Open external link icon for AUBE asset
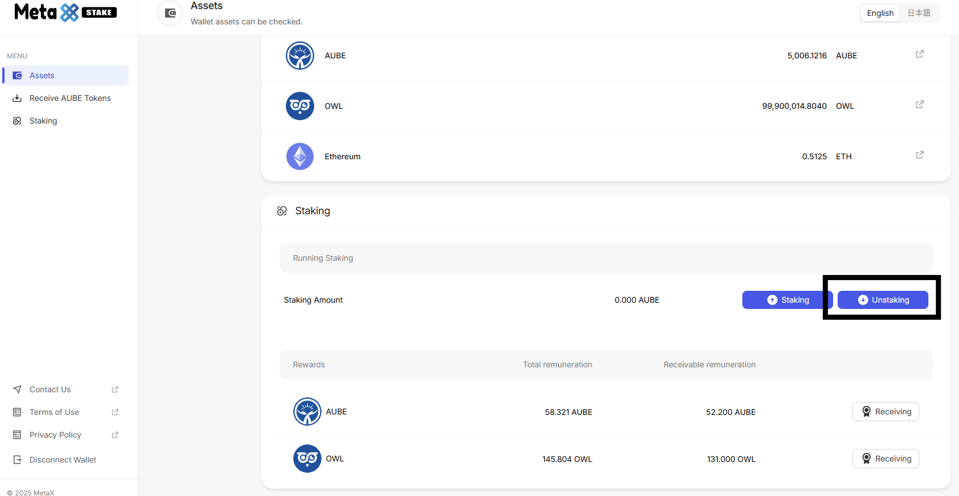 [x=919, y=54]
